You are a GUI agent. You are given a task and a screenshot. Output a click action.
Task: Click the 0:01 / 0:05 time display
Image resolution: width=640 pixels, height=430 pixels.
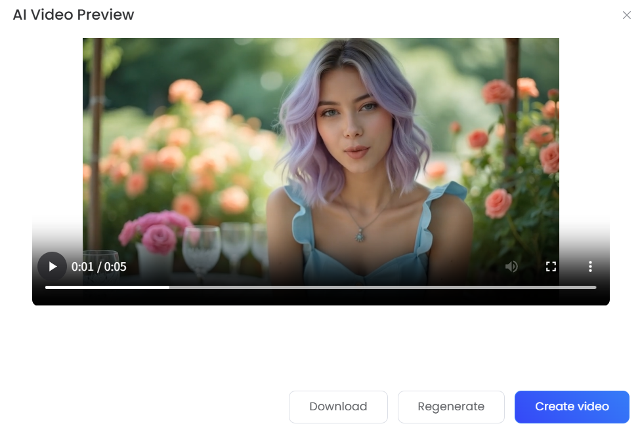(x=98, y=267)
